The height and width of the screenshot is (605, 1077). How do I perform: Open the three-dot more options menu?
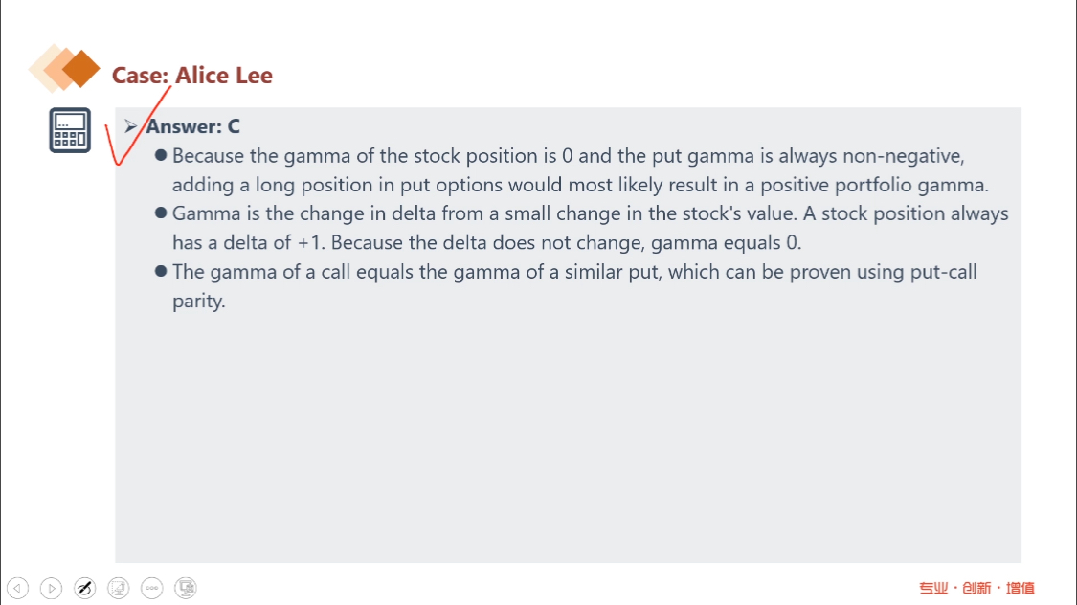pyautogui.click(x=152, y=588)
